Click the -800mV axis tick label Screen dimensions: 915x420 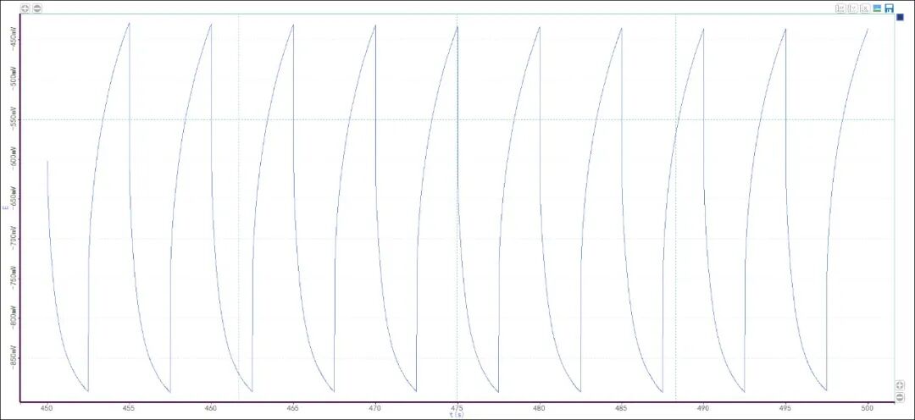[14, 318]
